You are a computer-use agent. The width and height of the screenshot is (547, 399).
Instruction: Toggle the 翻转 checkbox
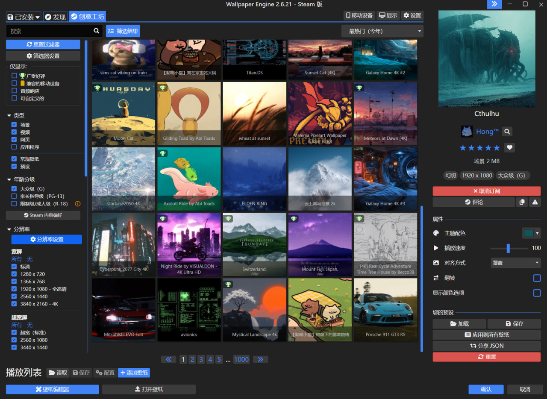point(537,278)
